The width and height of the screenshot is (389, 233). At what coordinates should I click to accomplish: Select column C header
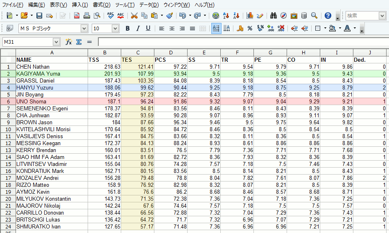pyautogui.click(x=138, y=52)
